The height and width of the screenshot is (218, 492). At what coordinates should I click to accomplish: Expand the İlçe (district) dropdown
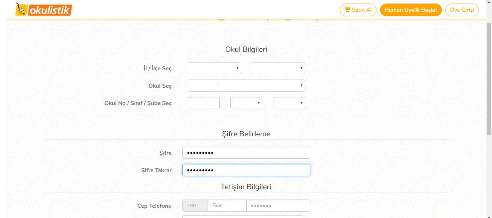pyautogui.click(x=278, y=68)
